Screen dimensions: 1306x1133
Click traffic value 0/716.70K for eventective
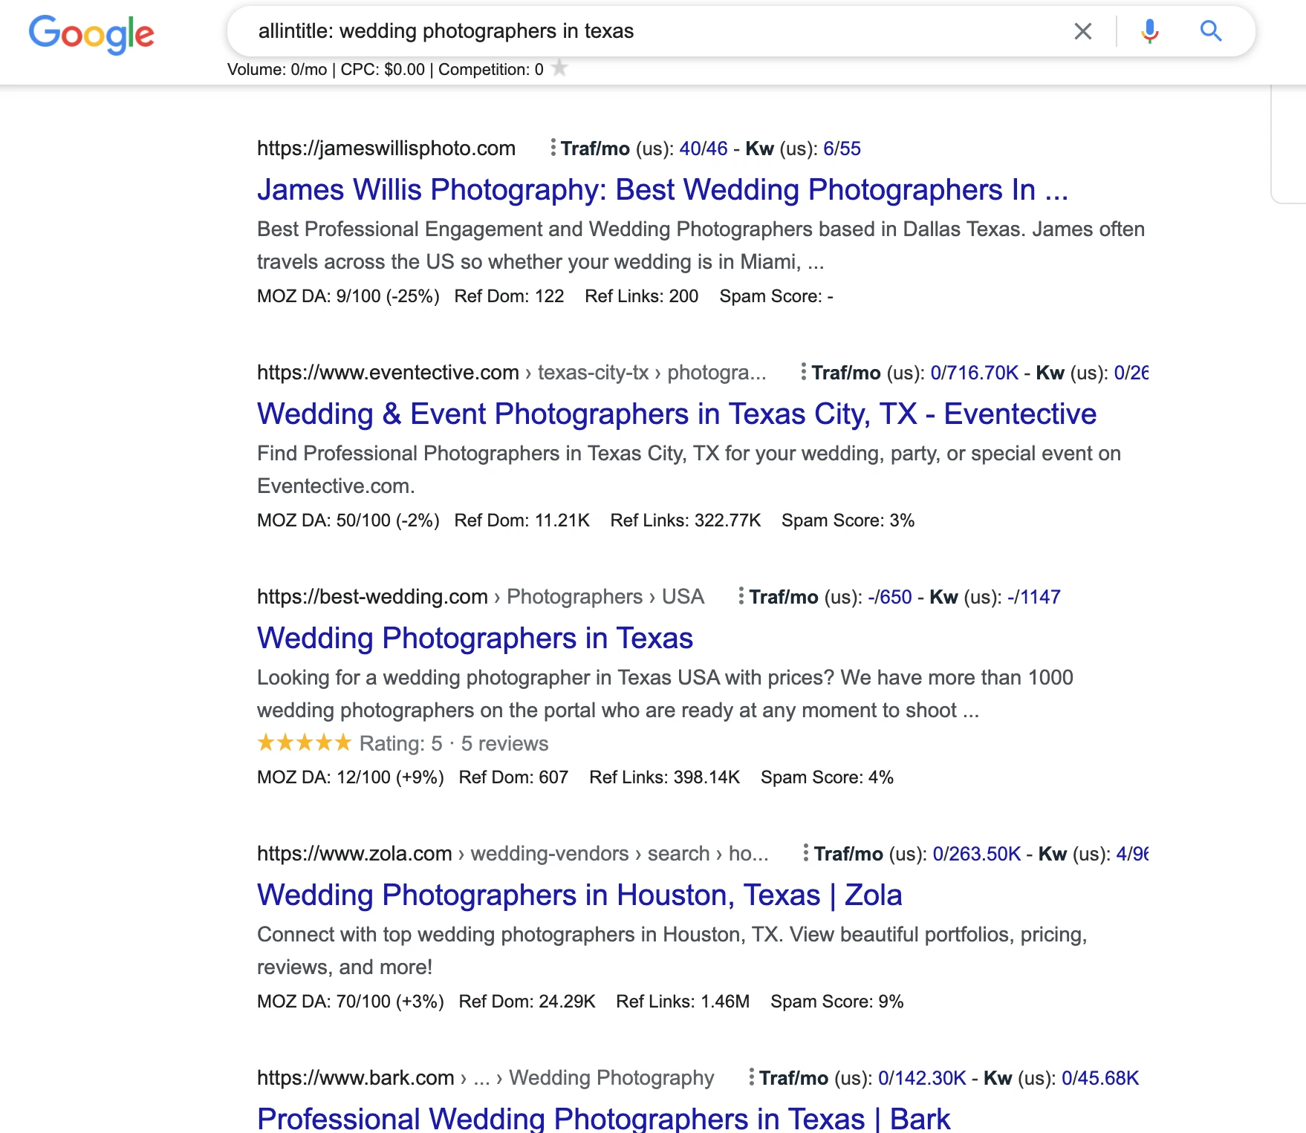click(x=974, y=373)
